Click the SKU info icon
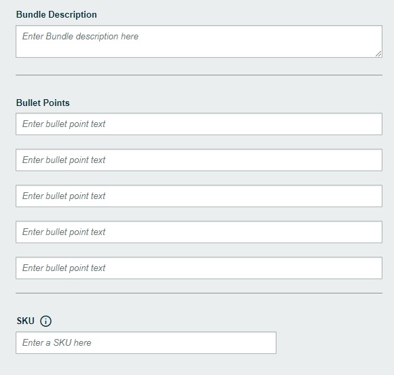Viewport: 394px width, 375px height. (x=46, y=321)
